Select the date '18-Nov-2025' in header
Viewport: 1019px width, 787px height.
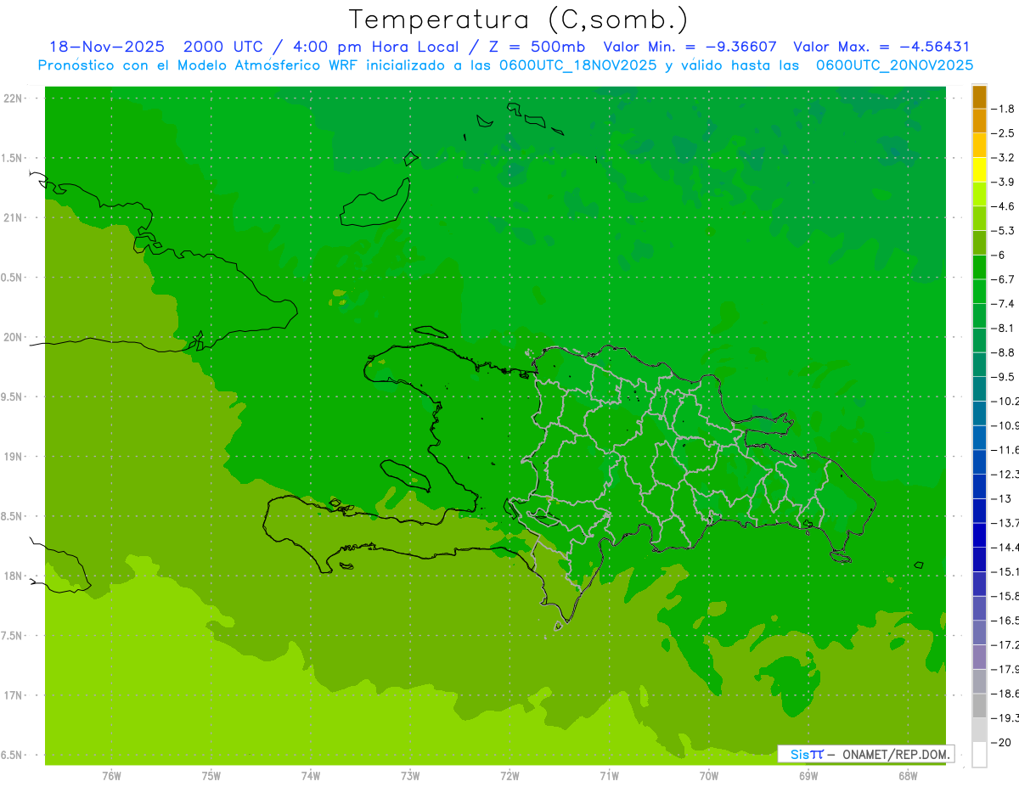tap(107, 47)
